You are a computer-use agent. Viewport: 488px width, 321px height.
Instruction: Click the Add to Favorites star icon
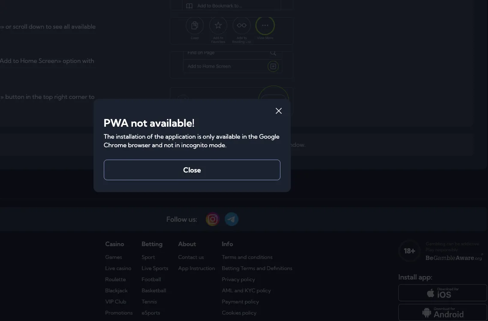218,26
